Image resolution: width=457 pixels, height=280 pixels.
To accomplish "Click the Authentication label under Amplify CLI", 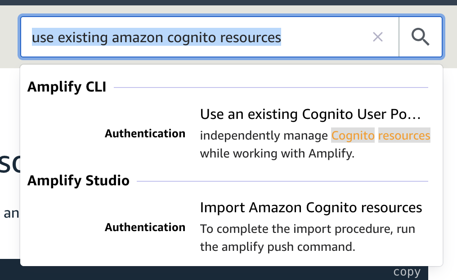I will tap(145, 134).
